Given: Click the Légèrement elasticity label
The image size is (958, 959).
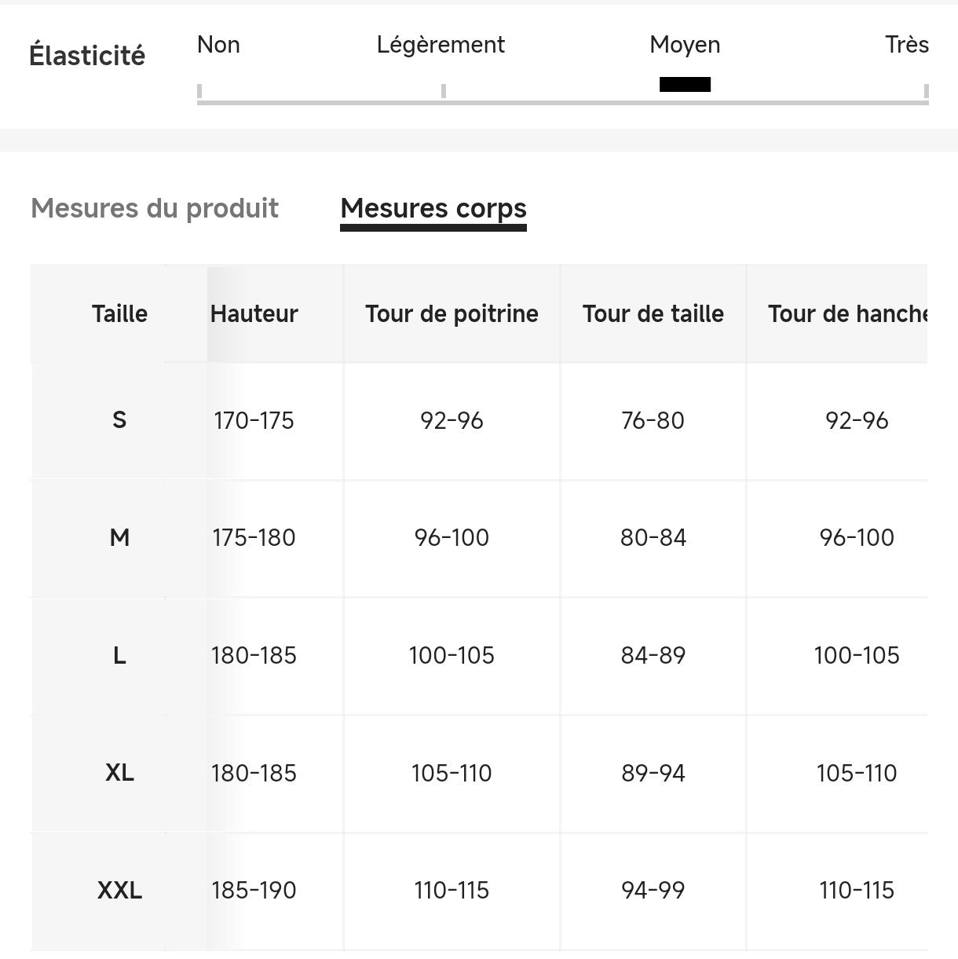Looking at the screenshot, I should click(x=441, y=45).
